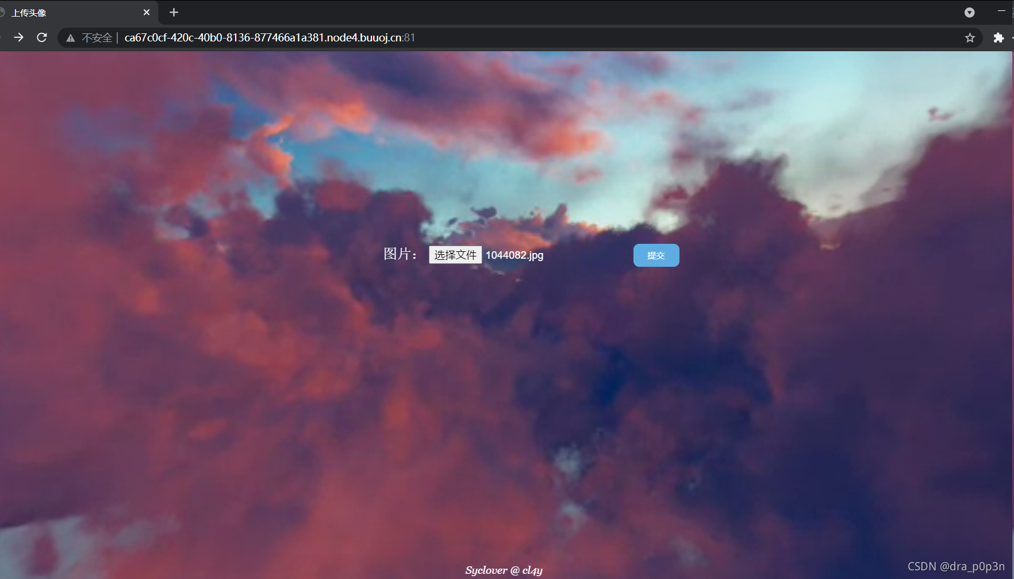This screenshot has height=579, width=1014.
Task: Open the extensions puzzle icon
Action: [998, 37]
